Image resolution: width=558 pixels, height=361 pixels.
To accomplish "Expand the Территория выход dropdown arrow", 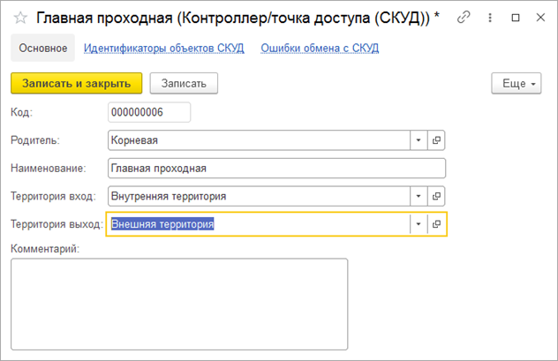I will tap(418, 224).
